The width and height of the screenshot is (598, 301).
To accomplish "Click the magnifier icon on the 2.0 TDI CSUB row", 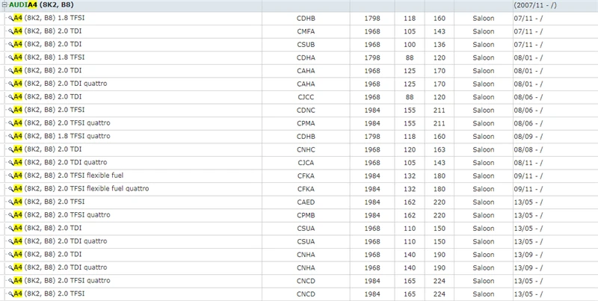I will coord(10,45).
